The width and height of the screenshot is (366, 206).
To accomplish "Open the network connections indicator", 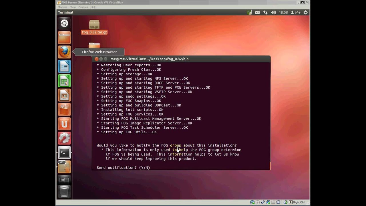I will tap(265, 12).
